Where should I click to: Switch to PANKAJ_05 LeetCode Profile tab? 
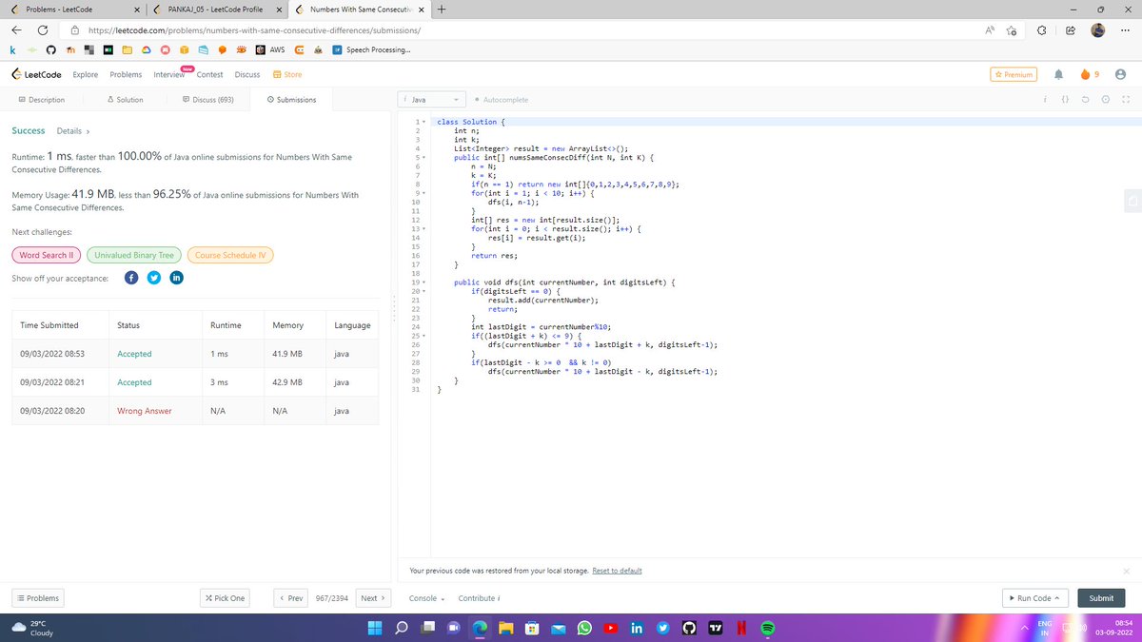click(218, 9)
